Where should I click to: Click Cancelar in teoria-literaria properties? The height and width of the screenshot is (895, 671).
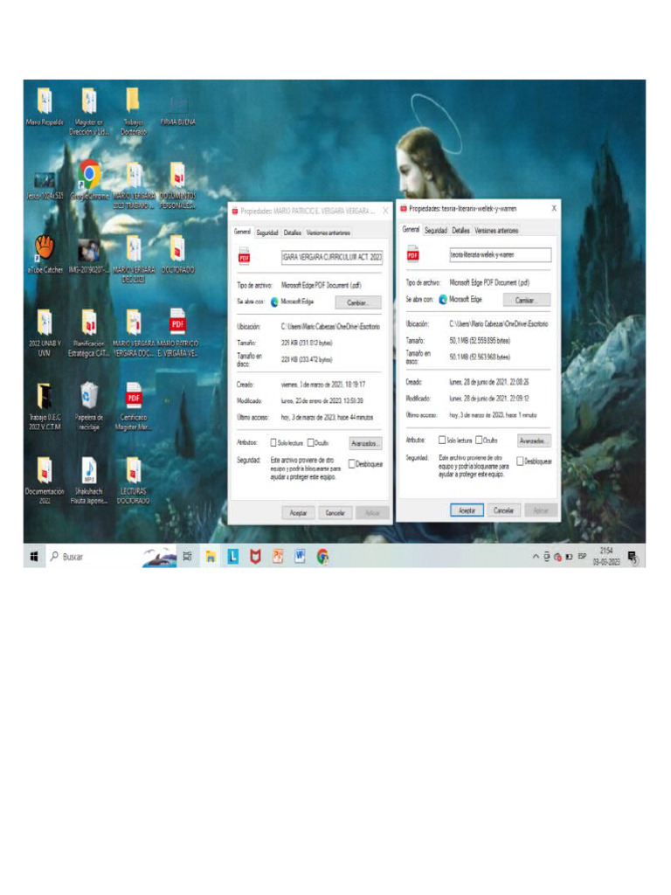pos(504,510)
